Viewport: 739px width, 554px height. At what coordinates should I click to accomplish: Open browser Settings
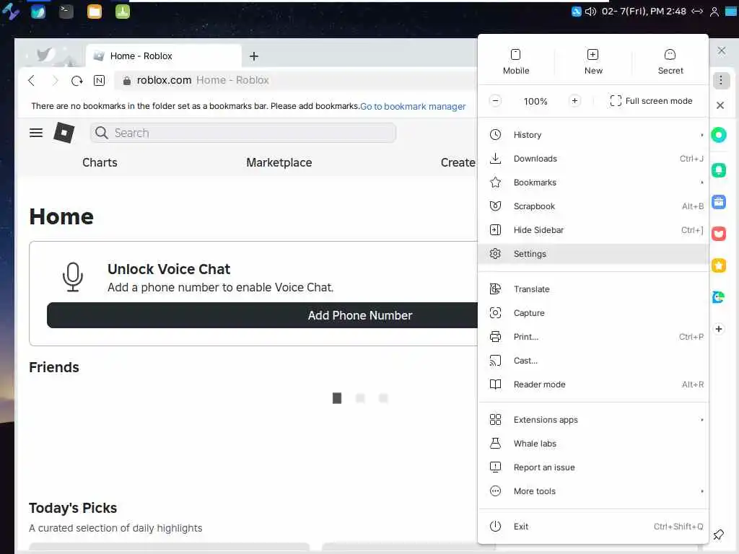[x=593, y=254]
